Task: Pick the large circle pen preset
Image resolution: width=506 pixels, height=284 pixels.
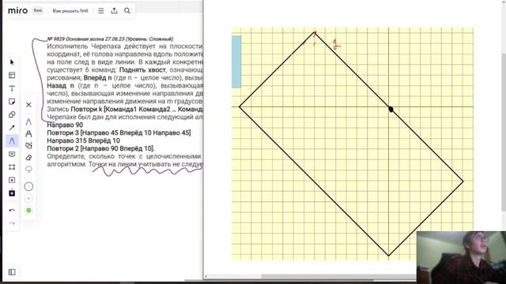Action: (28, 186)
